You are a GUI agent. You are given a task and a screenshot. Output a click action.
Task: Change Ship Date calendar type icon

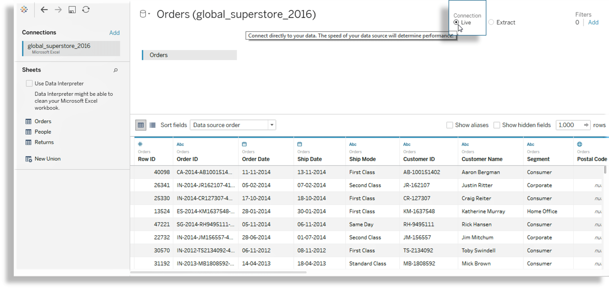click(300, 144)
